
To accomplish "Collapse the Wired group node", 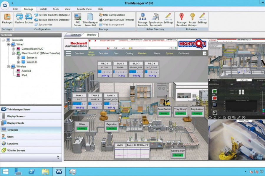I will click(8, 44).
